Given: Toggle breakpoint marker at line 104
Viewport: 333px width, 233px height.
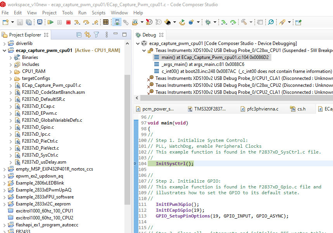Looking at the screenshot, I should [135, 164].
